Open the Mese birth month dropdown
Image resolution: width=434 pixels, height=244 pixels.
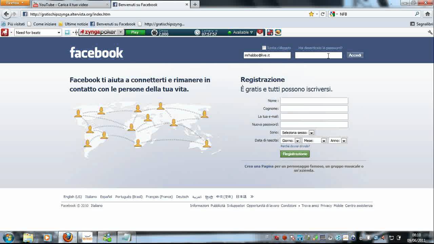[x=314, y=140]
